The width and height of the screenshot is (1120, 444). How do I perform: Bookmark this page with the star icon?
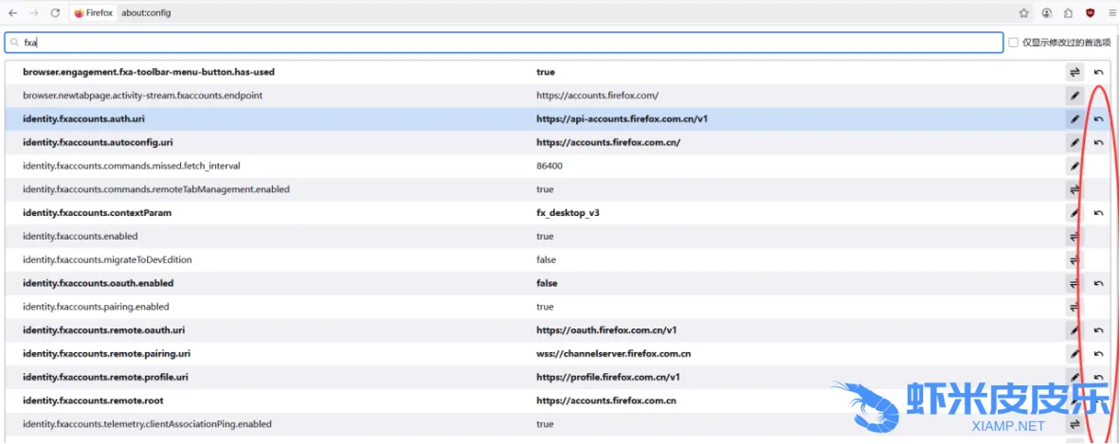click(x=1023, y=13)
